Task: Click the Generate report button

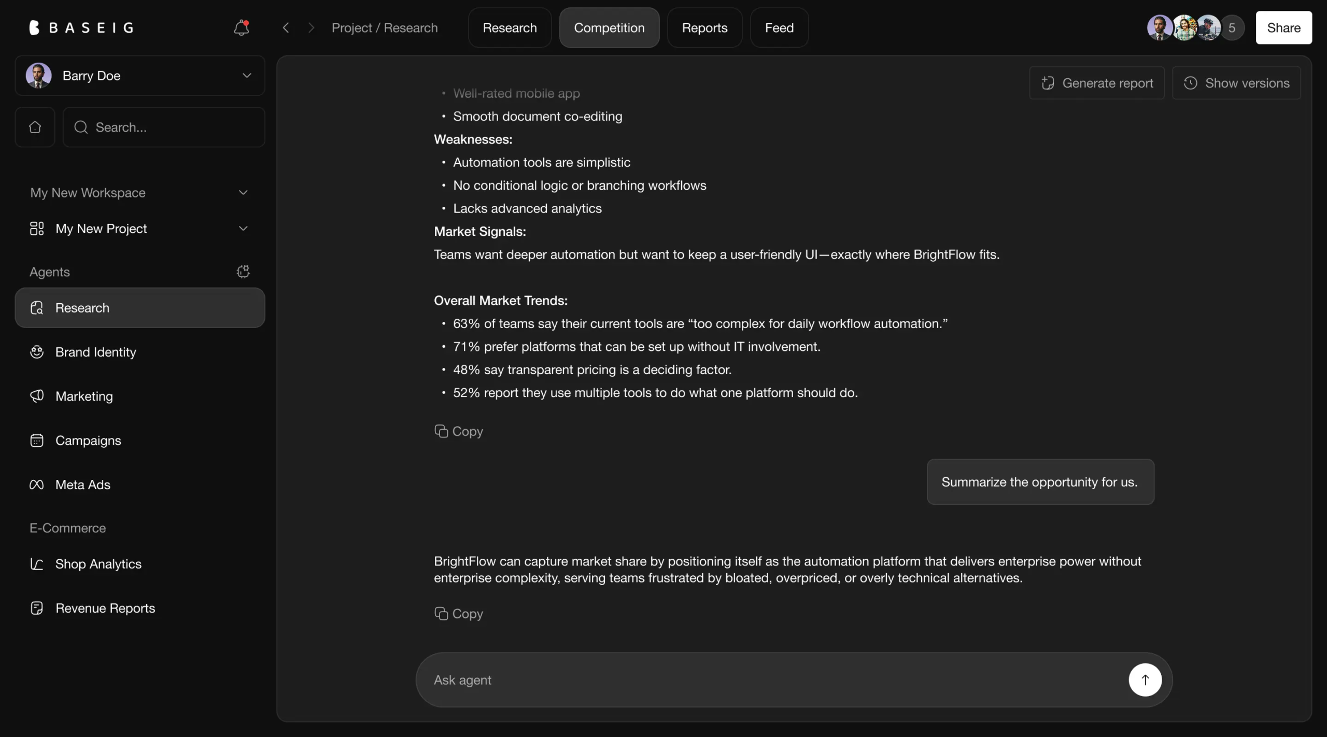Action: [1097, 83]
